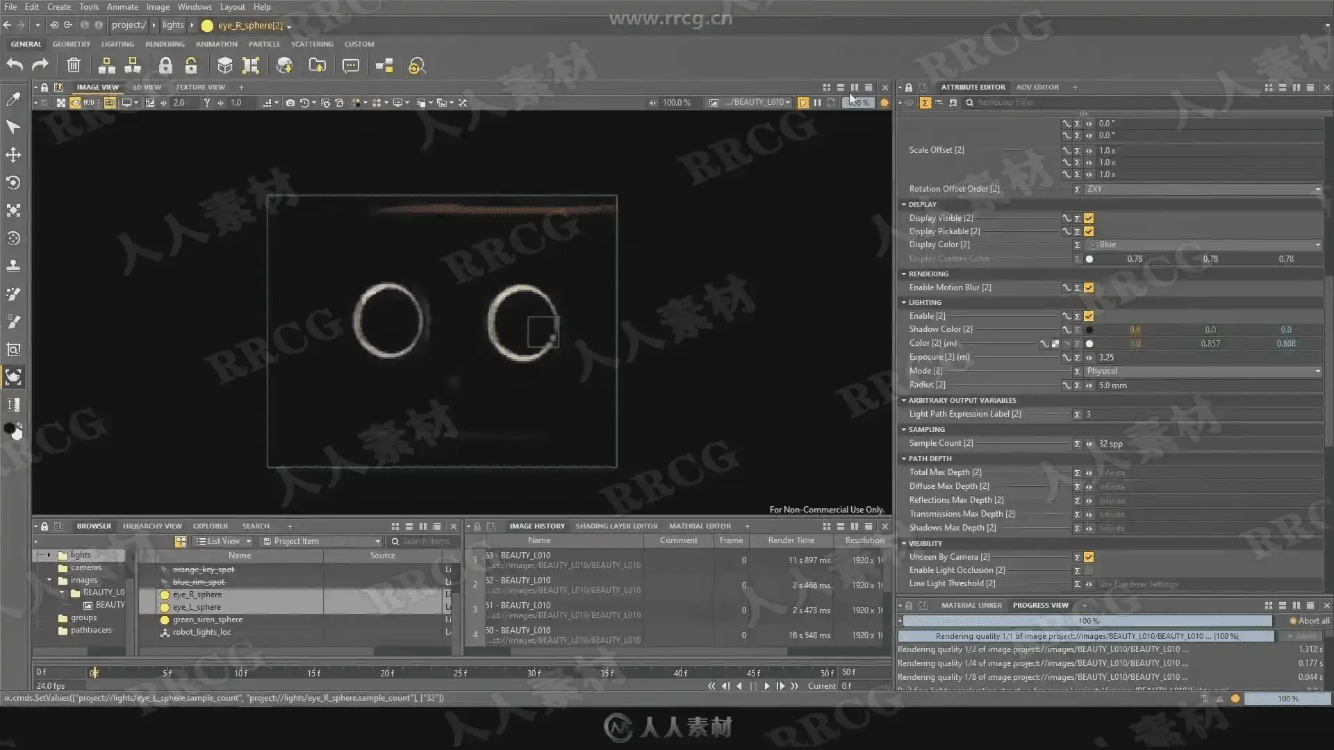Pause rendering in image view toolbar
This screenshot has width=1334, height=750.
click(x=817, y=103)
